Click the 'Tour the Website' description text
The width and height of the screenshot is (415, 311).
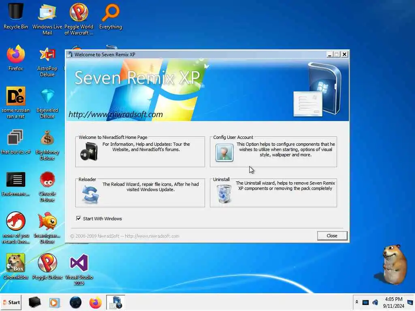pyautogui.click(x=146, y=147)
